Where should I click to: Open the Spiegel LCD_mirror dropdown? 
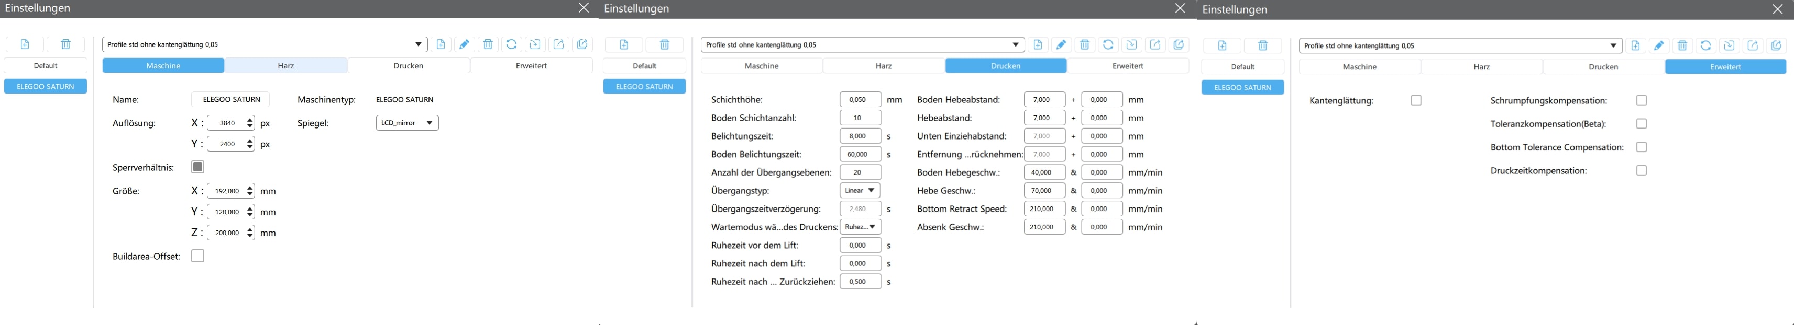pos(406,123)
